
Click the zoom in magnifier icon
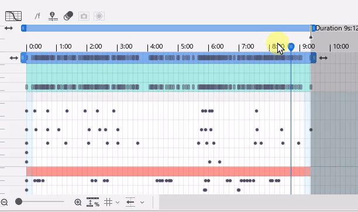pos(78,202)
